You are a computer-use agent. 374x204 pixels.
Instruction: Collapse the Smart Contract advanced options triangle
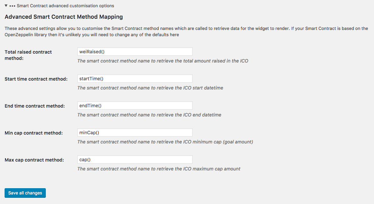coord(6,6)
